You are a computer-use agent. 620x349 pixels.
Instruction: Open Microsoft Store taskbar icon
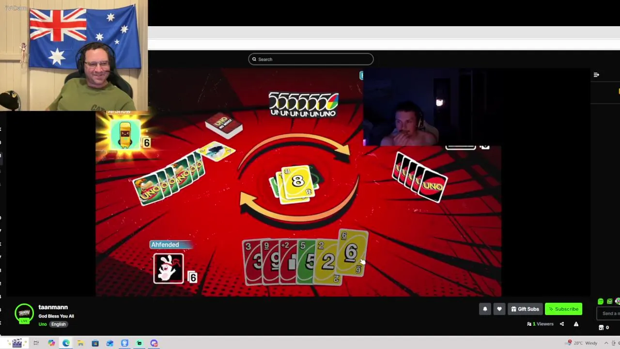click(95, 343)
